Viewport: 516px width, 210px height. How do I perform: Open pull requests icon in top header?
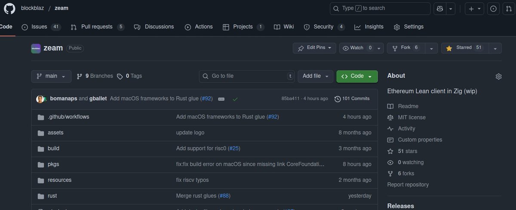coord(509,9)
